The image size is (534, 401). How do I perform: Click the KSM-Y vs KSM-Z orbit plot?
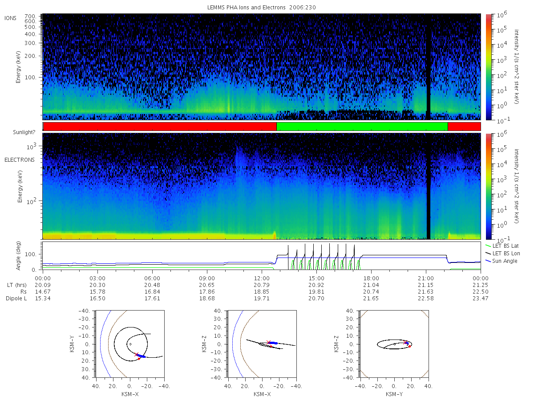394,344
